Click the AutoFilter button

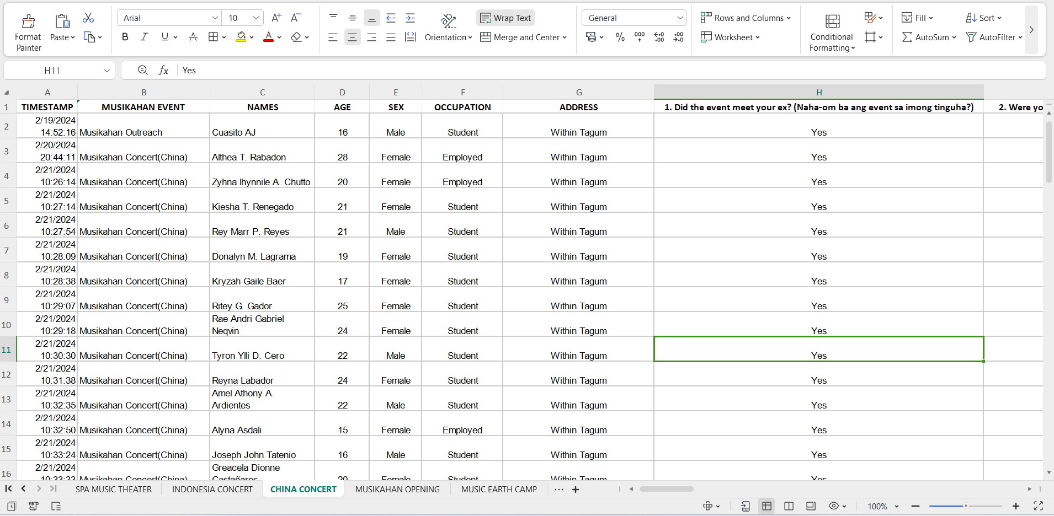click(994, 37)
